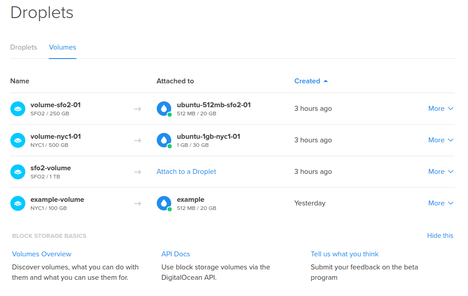Open the Volumes Overview link
The height and width of the screenshot is (296, 468).
42,254
